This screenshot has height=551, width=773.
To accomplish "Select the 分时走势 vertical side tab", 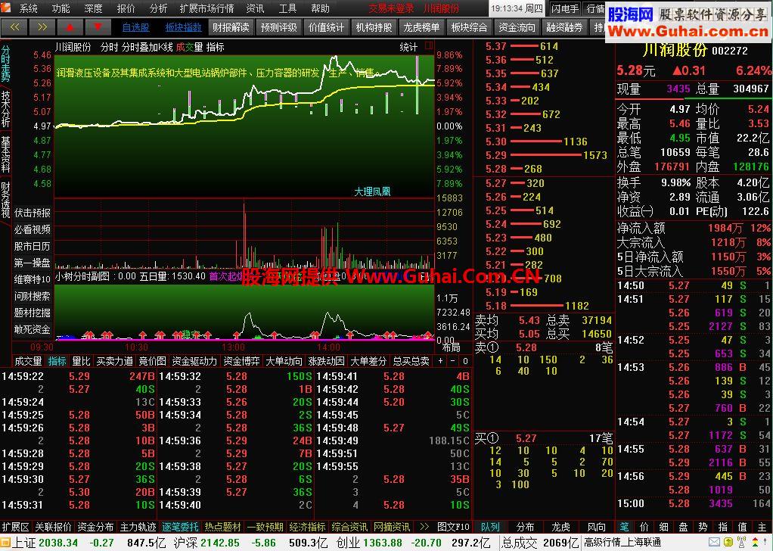I will [5, 63].
